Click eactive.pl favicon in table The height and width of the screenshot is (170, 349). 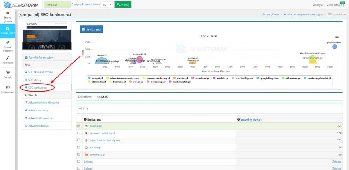[x=87, y=148]
